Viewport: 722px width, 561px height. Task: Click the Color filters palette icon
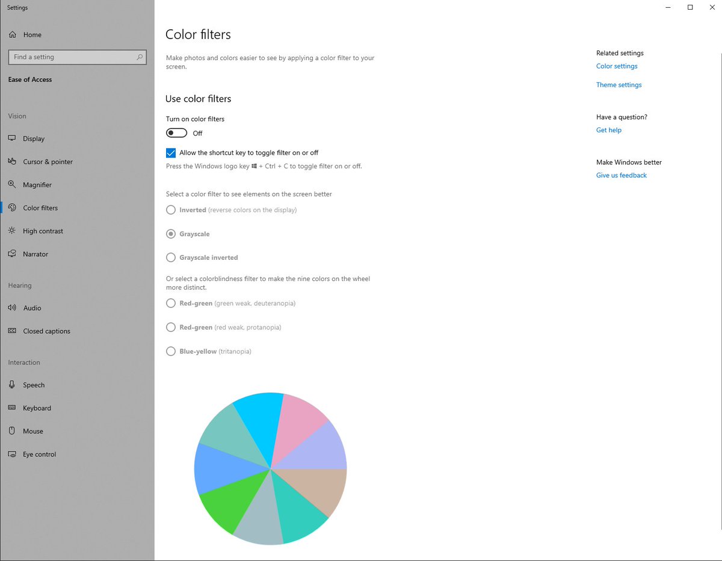point(12,208)
